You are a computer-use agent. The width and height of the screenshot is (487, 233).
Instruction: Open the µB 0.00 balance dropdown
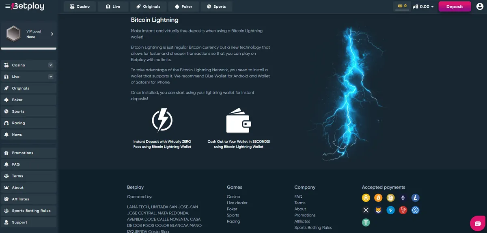pos(423,6)
